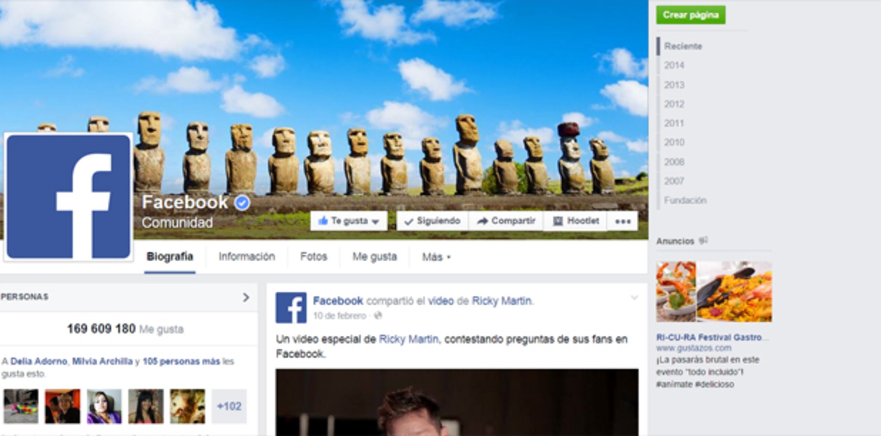The image size is (881, 436).
Task: Click the third friend thumbnail in purple
Action: pyautogui.click(x=104, y=406)
